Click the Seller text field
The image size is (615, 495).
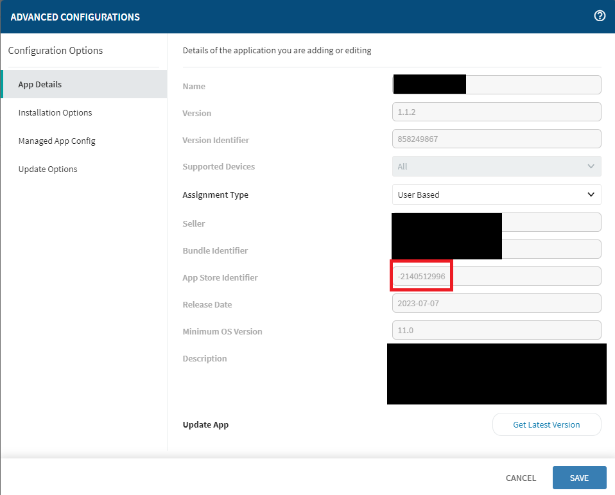(551, 222)
